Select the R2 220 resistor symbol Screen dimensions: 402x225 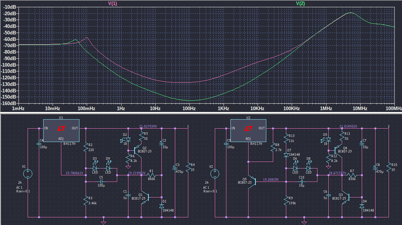86,148
